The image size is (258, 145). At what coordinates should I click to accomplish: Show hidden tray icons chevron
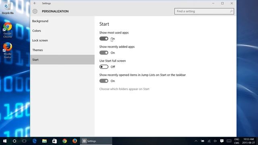coord(196,141)
